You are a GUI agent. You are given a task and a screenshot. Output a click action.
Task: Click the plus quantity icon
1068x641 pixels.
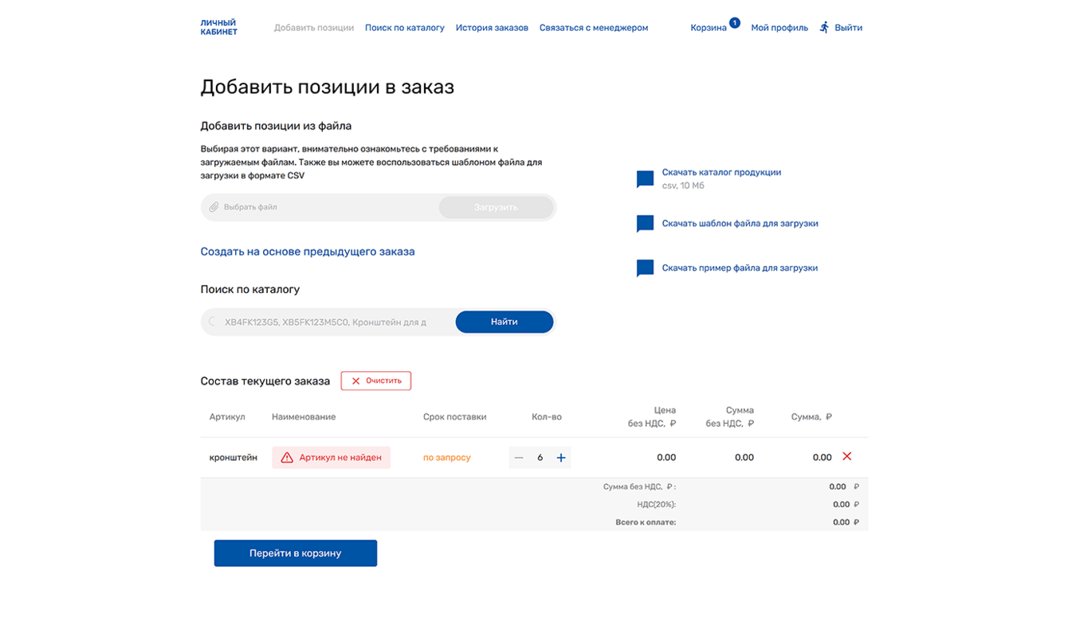click(x=561, y=458)
